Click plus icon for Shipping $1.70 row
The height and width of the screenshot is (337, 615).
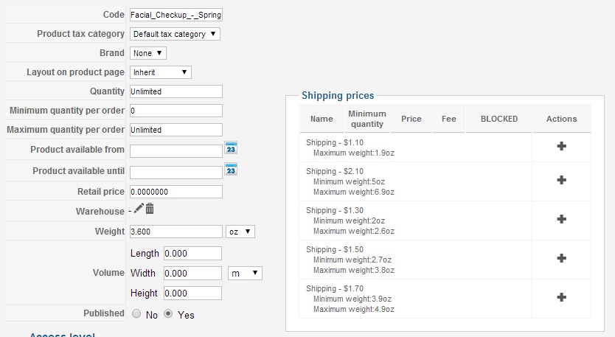pos(561,297)
